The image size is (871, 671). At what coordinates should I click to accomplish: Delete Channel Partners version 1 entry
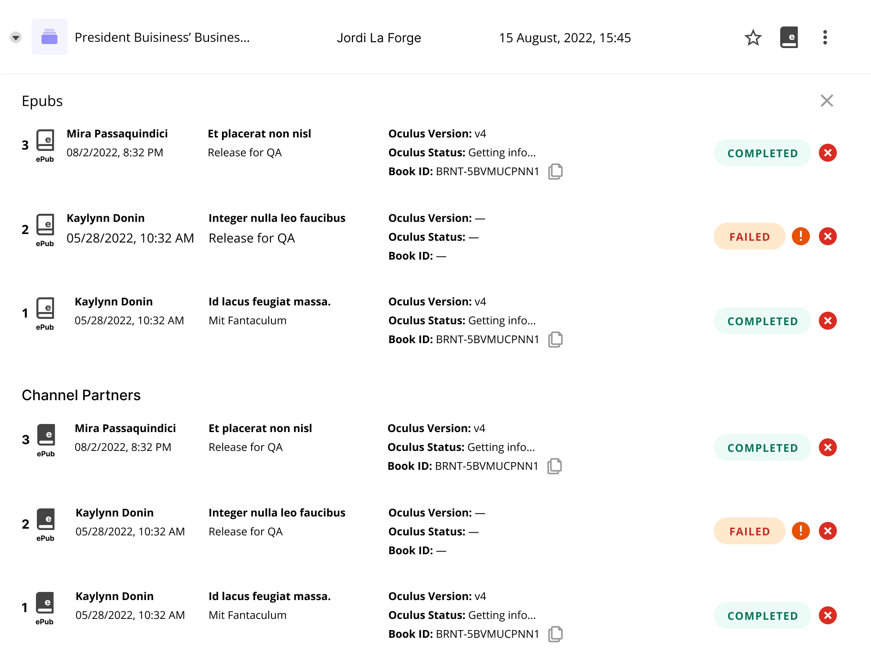(x=827, y=615)
